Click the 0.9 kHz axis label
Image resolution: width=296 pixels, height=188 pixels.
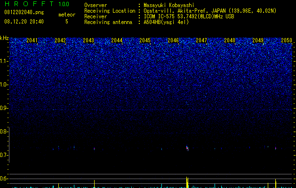(x=4, y=108)
